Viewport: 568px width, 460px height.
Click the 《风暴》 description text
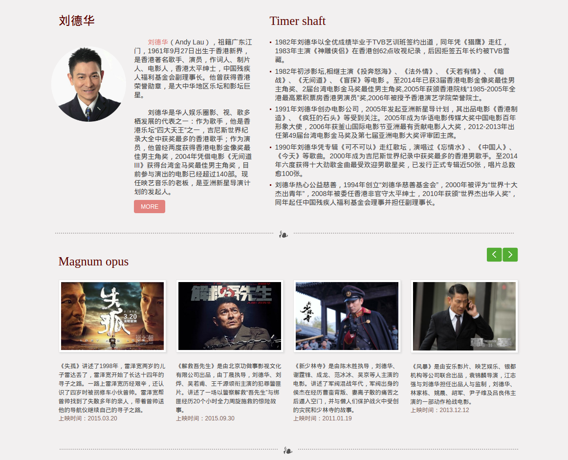pos(464,384)
